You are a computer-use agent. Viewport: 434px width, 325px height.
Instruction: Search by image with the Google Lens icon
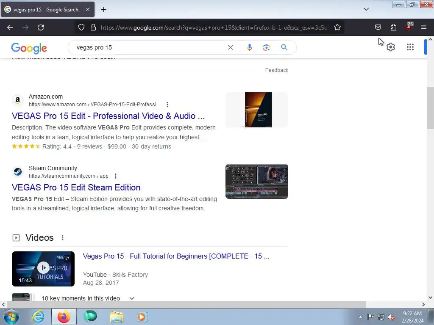(x=266, y=47)
